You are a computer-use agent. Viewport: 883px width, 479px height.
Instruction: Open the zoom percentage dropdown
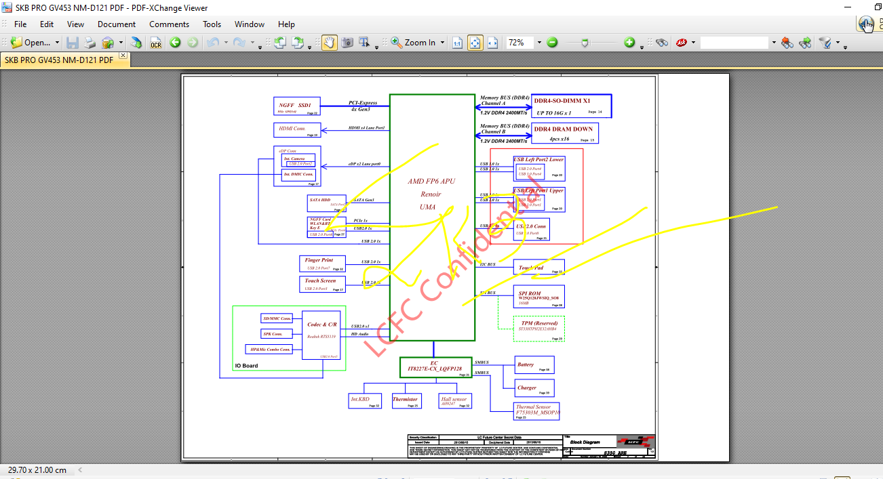pos(539,43)
